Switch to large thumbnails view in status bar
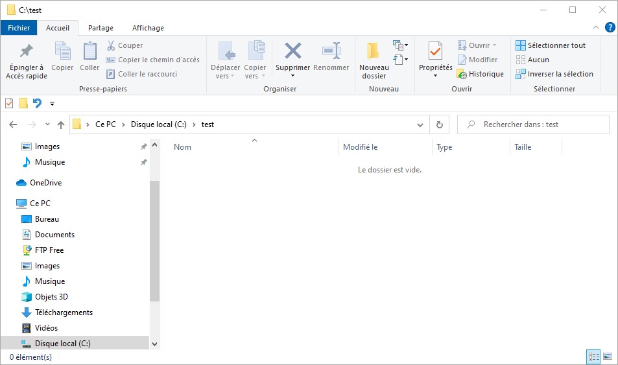This screenshot has height=365, width=618. [x=608, y=357]
